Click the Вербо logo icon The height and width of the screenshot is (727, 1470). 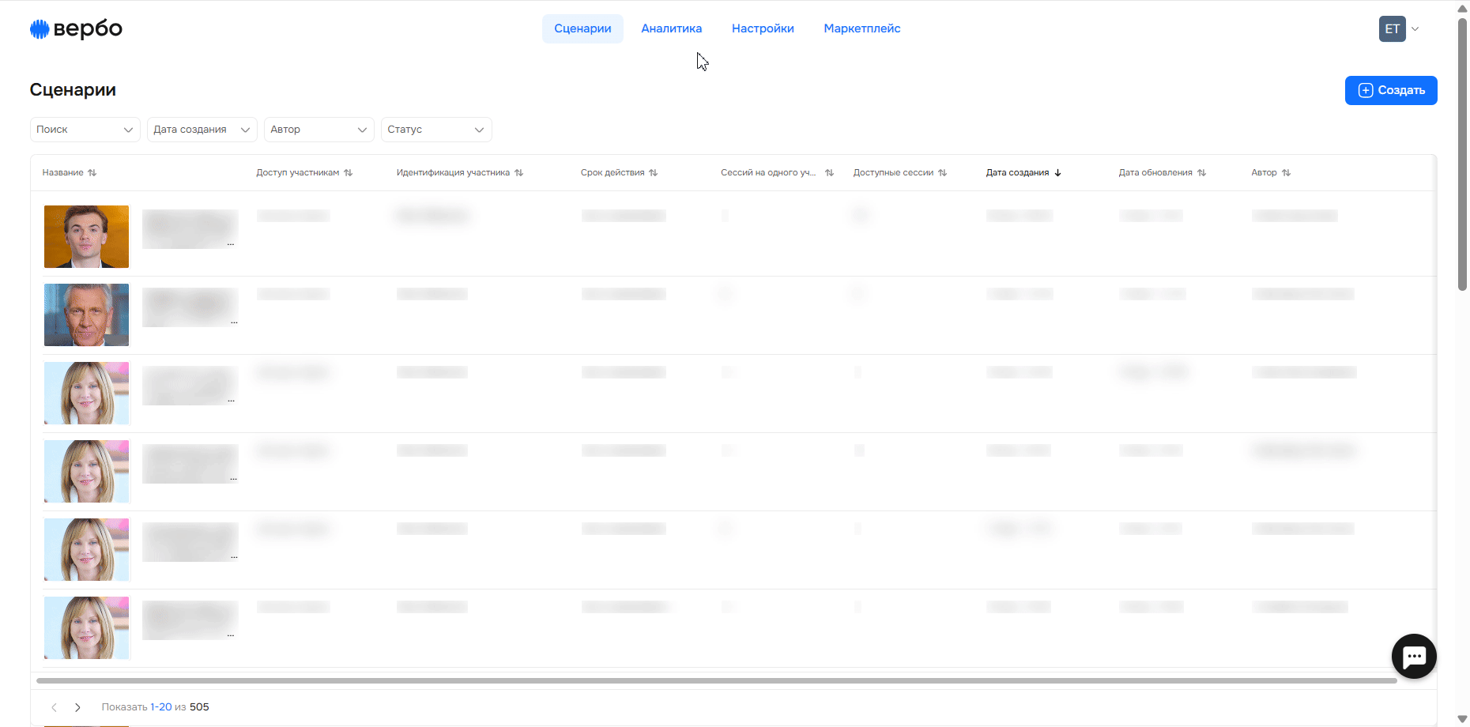tap(40, 29)
